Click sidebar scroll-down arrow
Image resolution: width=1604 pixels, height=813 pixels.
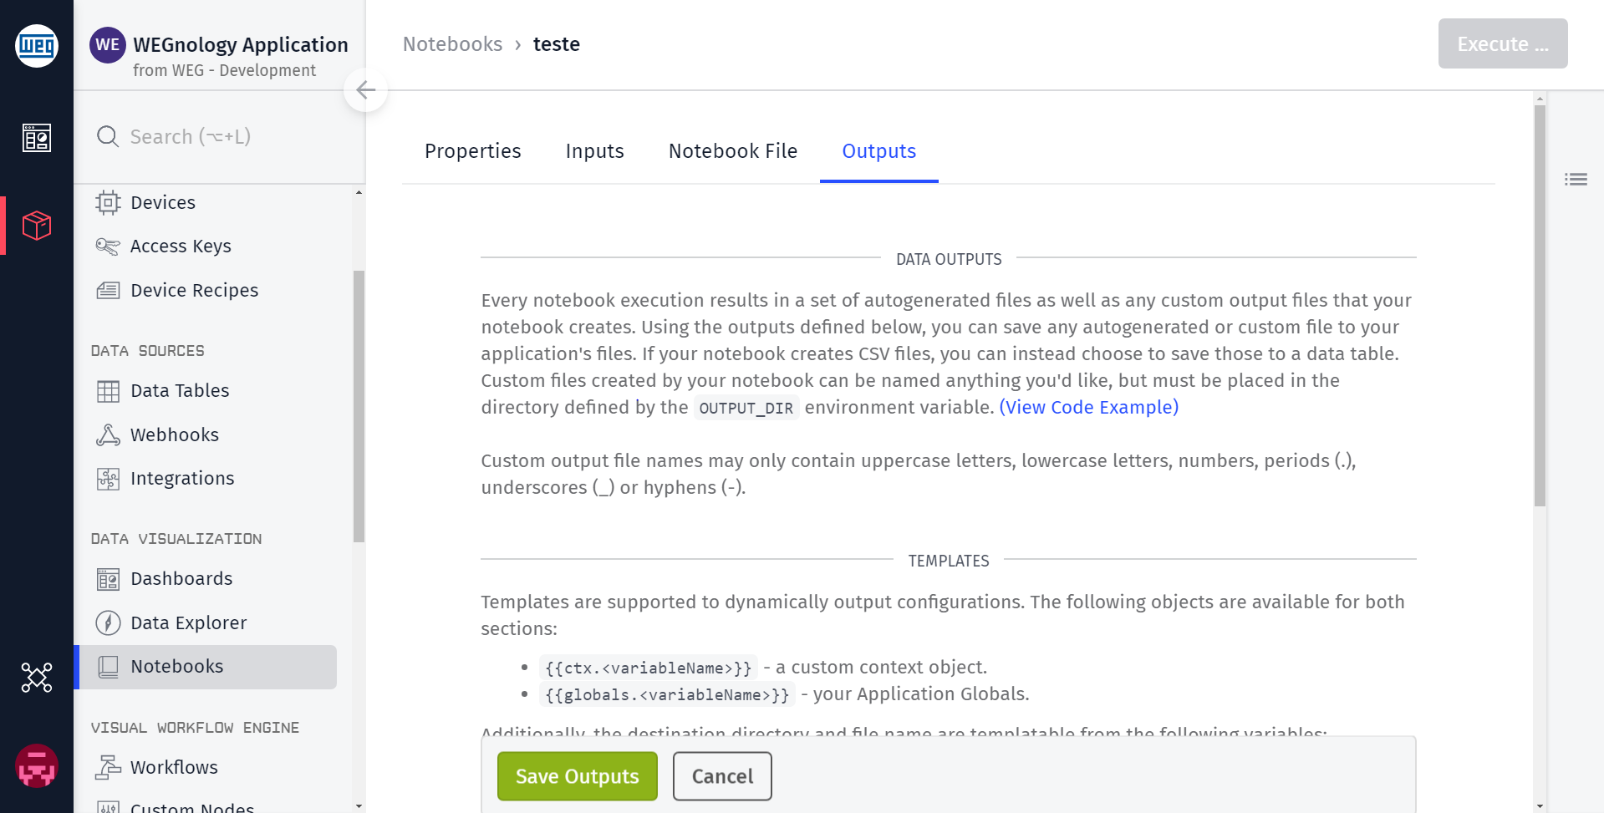point(359,806)
